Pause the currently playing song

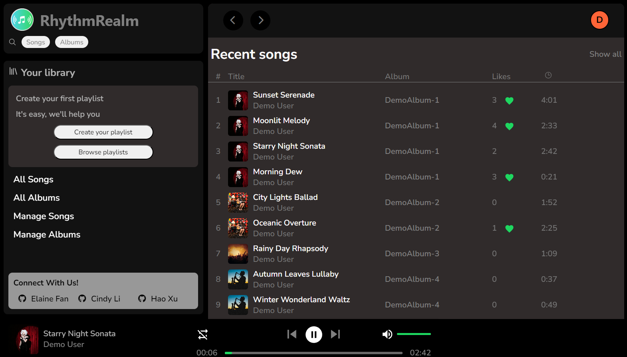point(313,335)
